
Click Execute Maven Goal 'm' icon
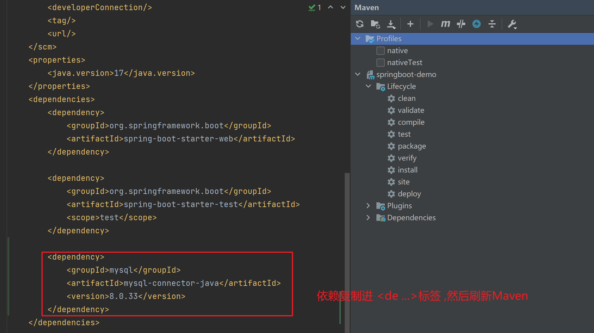click(x=445, y=24)
